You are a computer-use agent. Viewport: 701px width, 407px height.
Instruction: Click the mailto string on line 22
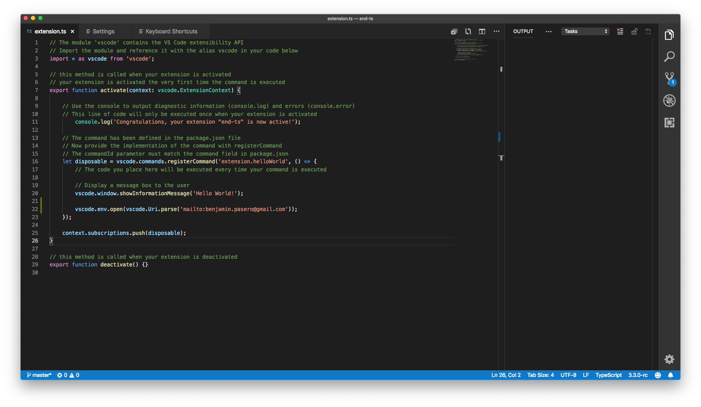click(234, 209)
